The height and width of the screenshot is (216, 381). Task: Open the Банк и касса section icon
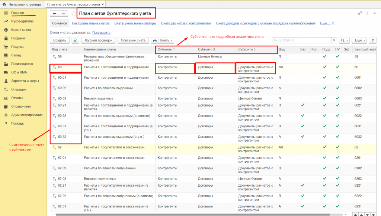click(x=6, y=30)
